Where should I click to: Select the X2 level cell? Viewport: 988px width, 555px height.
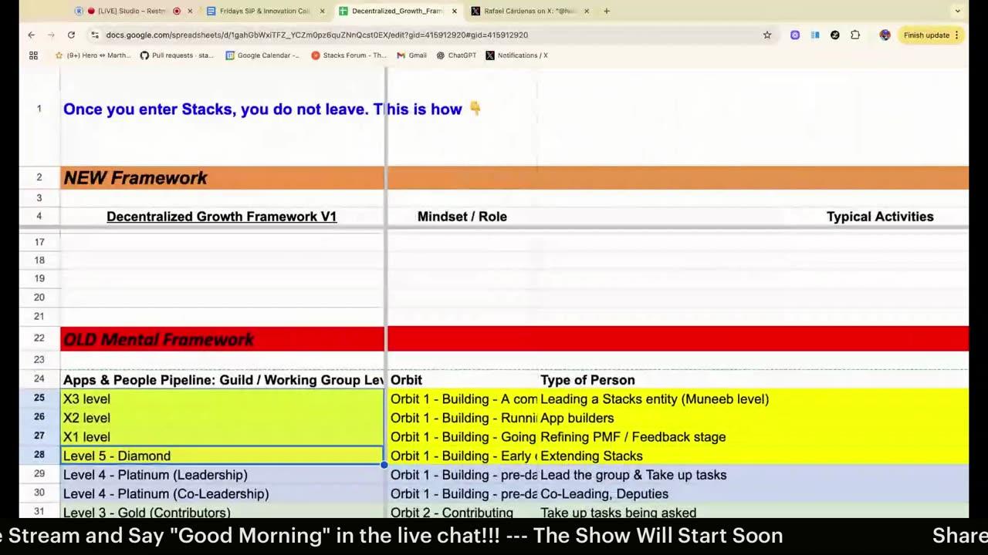point(222,418)
